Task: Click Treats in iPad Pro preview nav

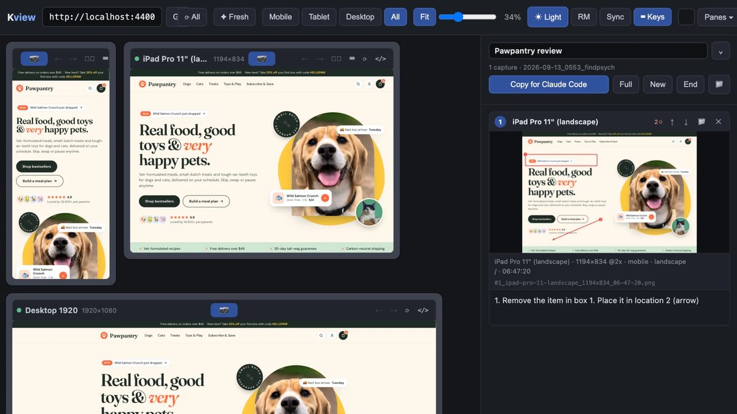Action: point(213,84)
